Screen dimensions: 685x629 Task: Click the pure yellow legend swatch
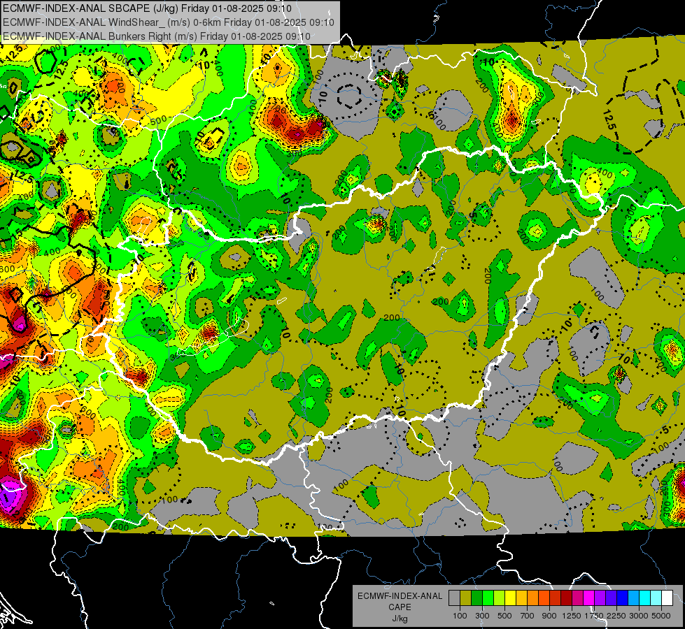[x=510, y=598]
